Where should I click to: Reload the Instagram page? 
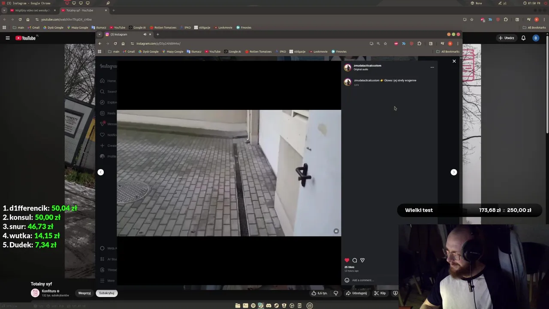point(115,43)
